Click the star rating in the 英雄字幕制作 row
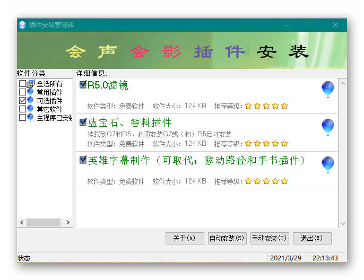Screen dimensions: 364x280 [266, 181]
